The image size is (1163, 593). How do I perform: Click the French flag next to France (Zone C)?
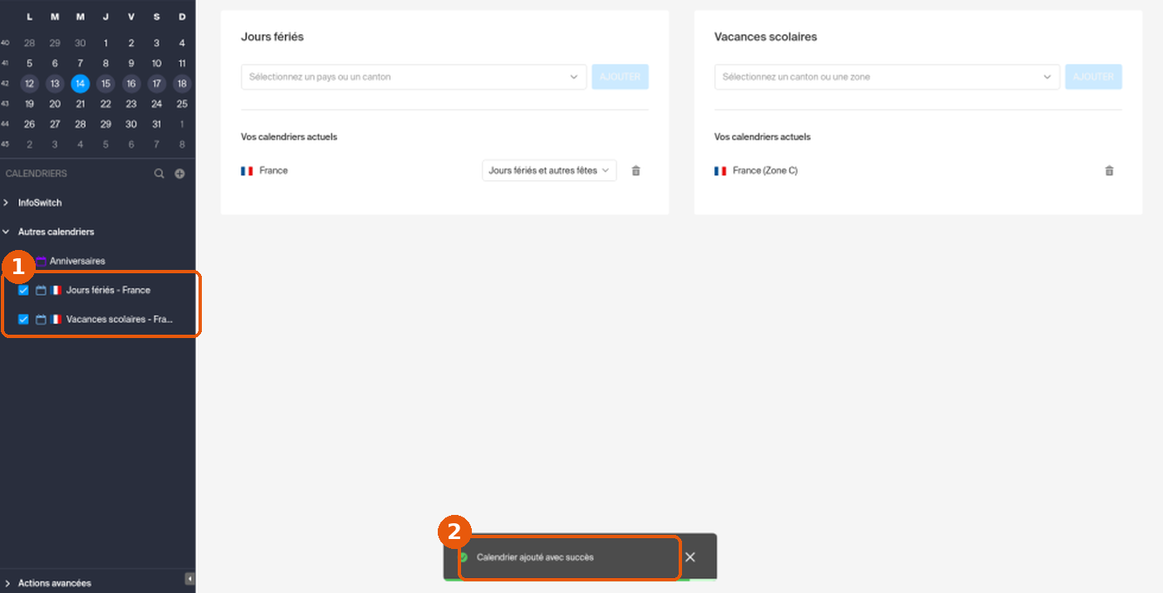pos(720,170)
